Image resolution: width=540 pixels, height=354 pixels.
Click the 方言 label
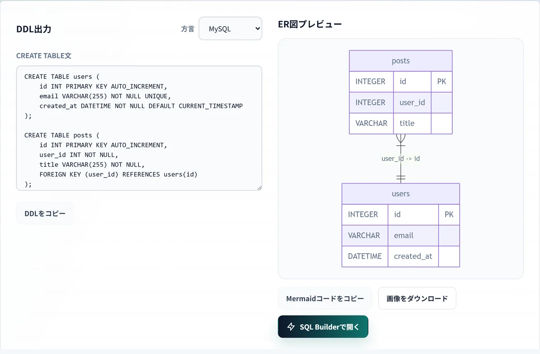click(x=188, y=29)
